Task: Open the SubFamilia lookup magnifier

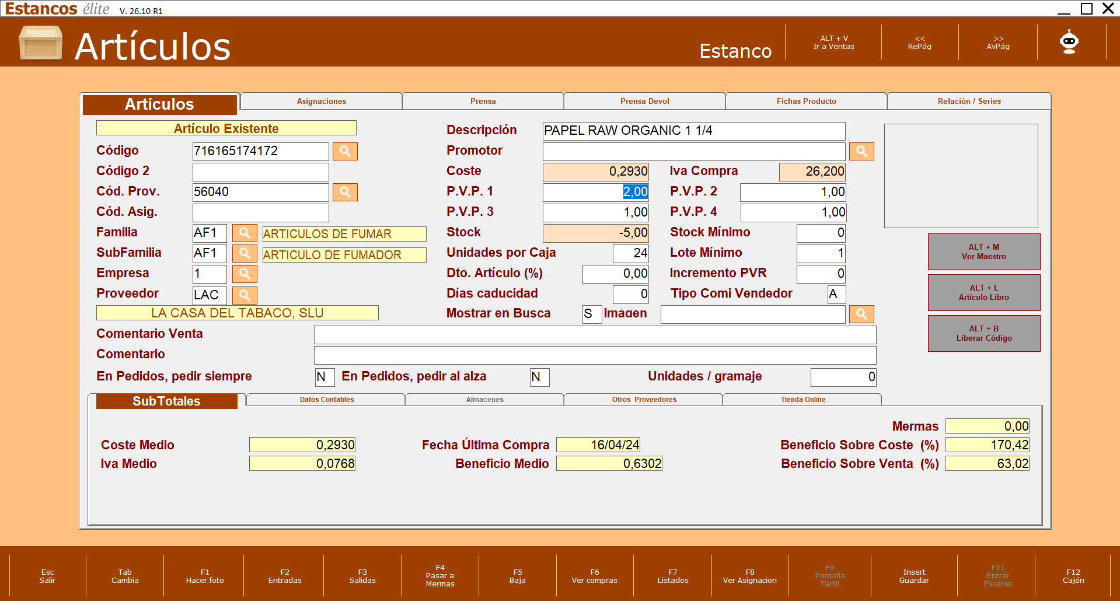Action: point(245,253)
